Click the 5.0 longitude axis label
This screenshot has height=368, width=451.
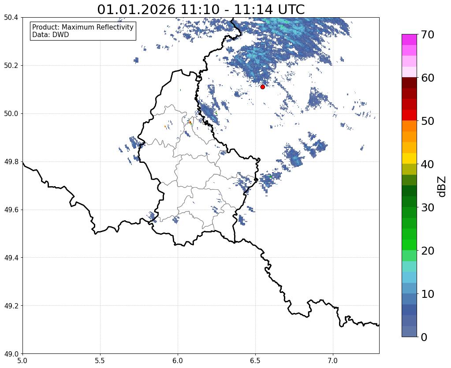[x=22, y=360]
